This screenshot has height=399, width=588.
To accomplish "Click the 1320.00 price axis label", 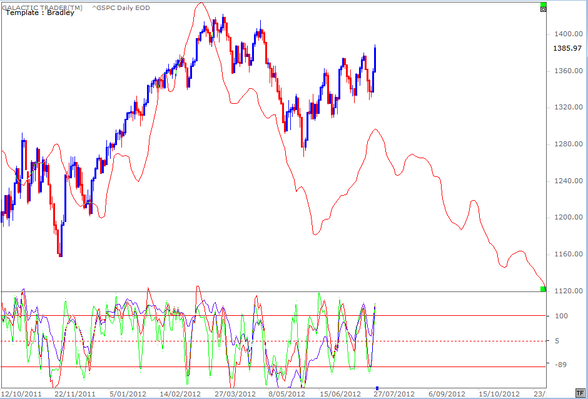I will pyautogui.click(x=570, y=107).
